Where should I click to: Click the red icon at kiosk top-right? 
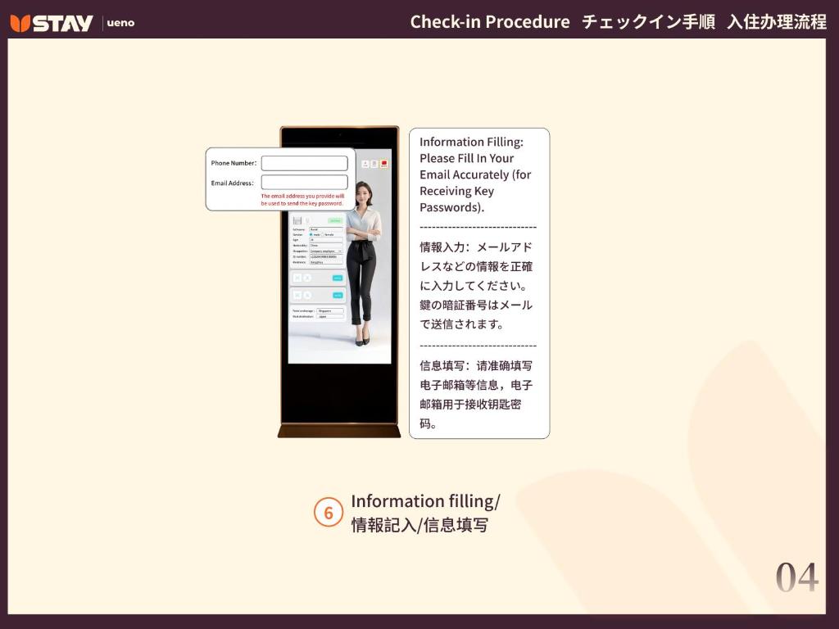click(x=383, y=163)
